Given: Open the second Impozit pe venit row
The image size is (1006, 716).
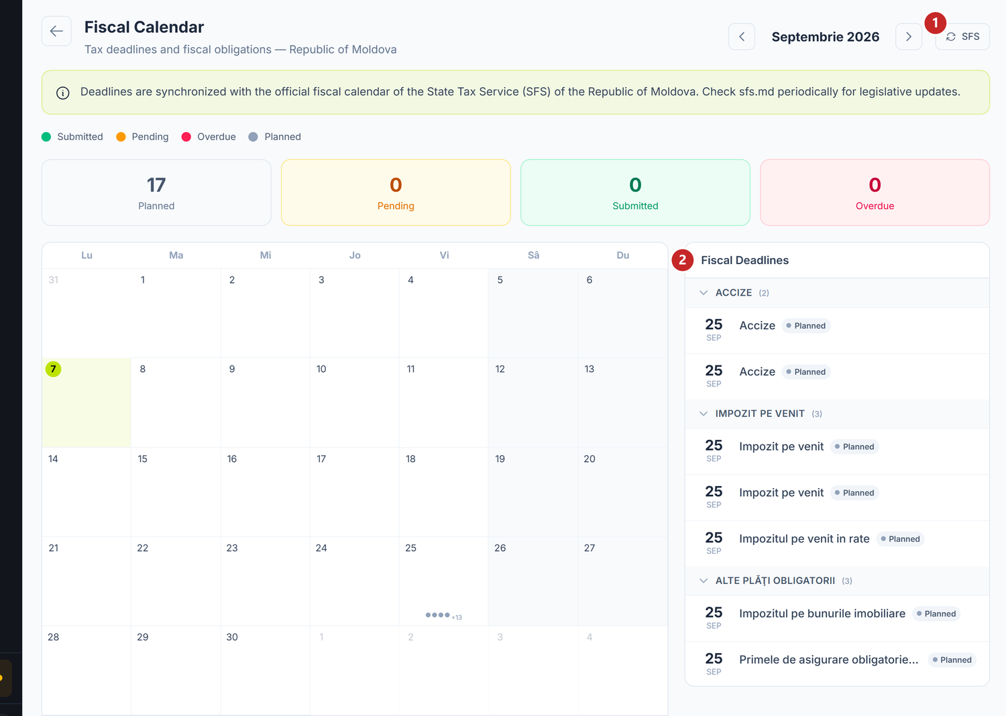Looking at the screenshot, I should point(837,498).
